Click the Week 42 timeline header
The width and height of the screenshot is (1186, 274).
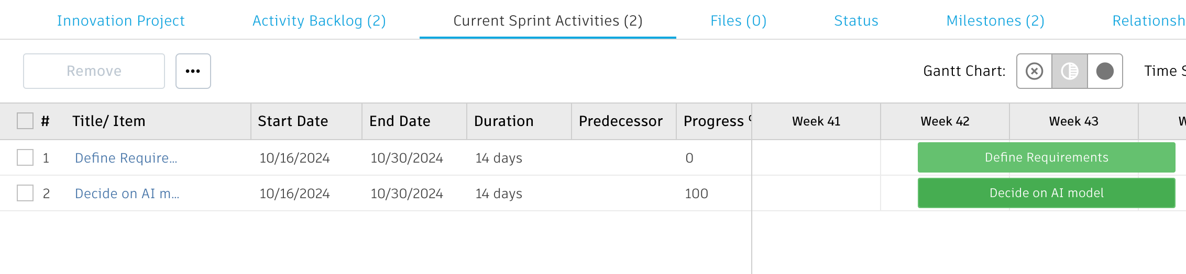tap(945, 121)
